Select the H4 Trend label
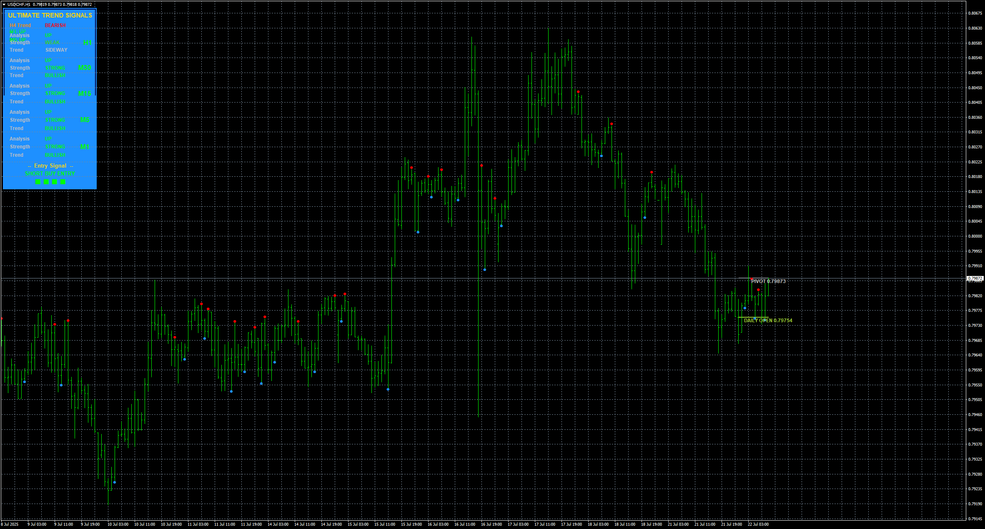 (x=20, y=25)
